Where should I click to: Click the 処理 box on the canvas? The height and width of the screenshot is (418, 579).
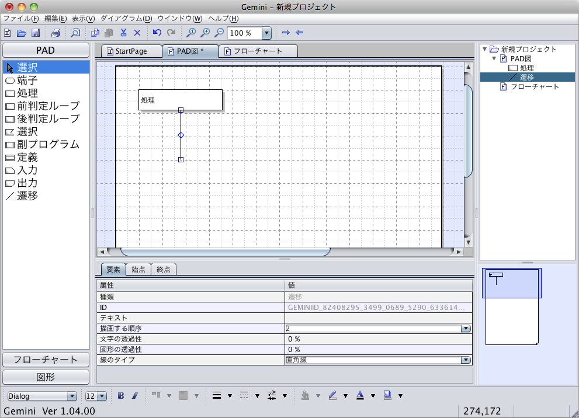(x=181, y=100)
